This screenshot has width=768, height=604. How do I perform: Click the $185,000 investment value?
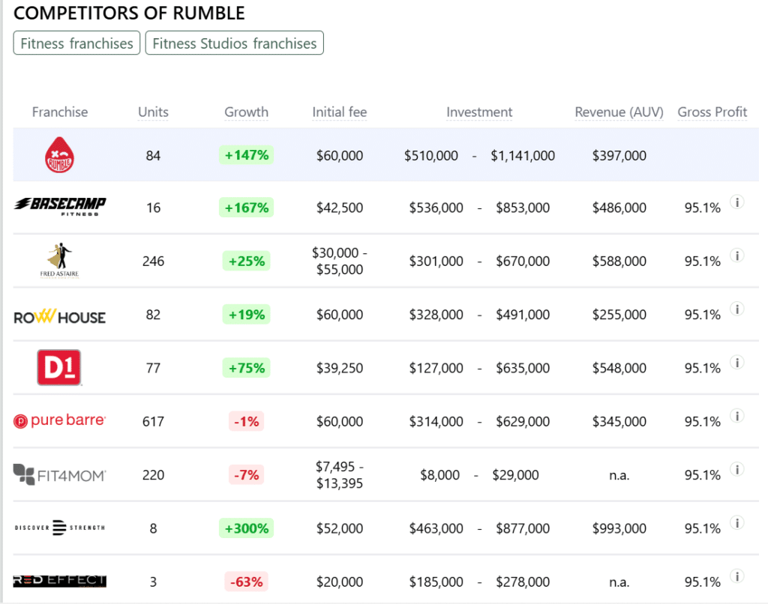click(436, 582)
